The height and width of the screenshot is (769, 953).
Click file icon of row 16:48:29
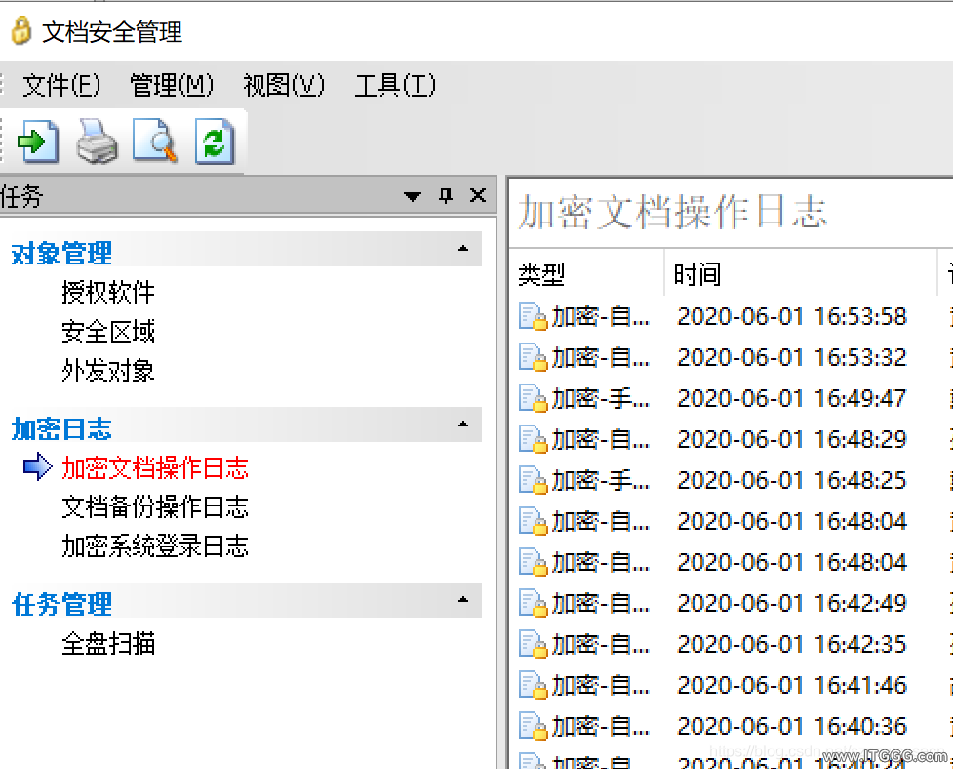pos(533,439)
